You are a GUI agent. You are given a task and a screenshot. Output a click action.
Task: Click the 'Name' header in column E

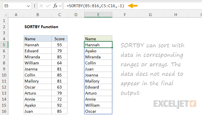(98, 39)
